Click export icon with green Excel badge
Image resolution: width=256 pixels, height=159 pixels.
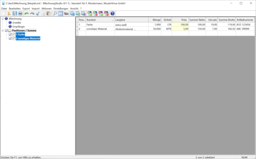point(78,14)
